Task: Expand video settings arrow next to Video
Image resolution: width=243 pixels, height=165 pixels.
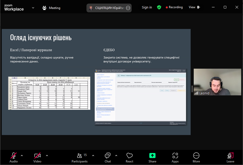Action: click(x=47, y=155)
